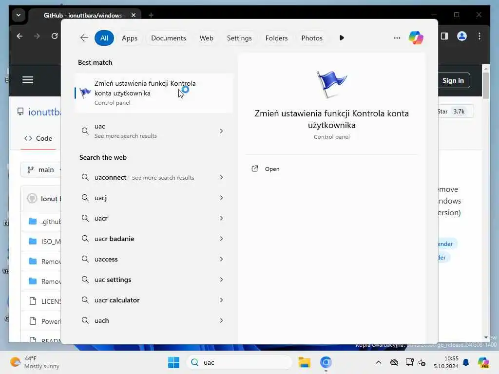Expand the uacr calculator suggestion chevron
The image size is (499, 374).
(x=221, y=300)
